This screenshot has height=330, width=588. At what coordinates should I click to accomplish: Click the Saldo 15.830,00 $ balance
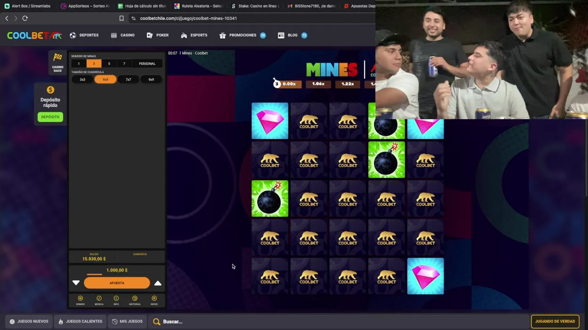94,258
